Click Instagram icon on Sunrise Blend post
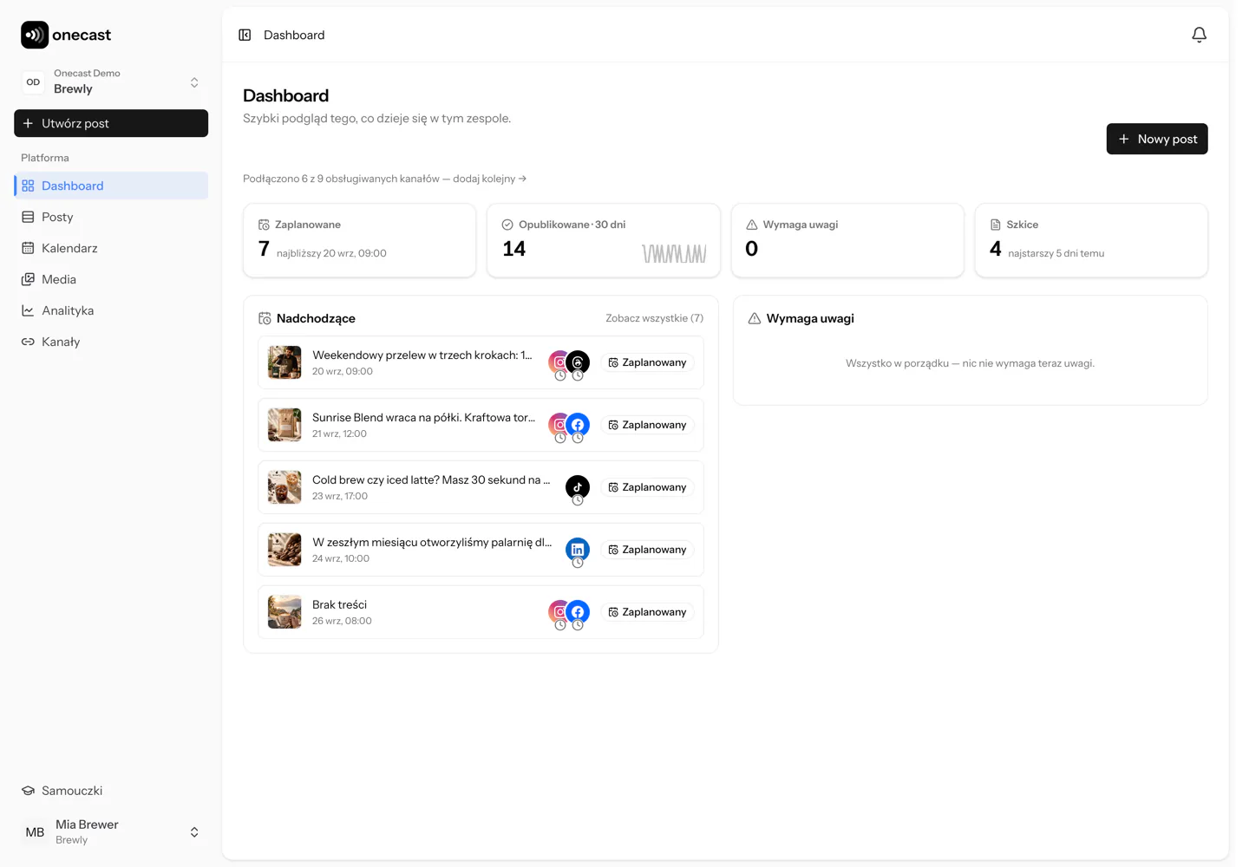This screenshot has width=1249, height=867. tap(558, 425)
